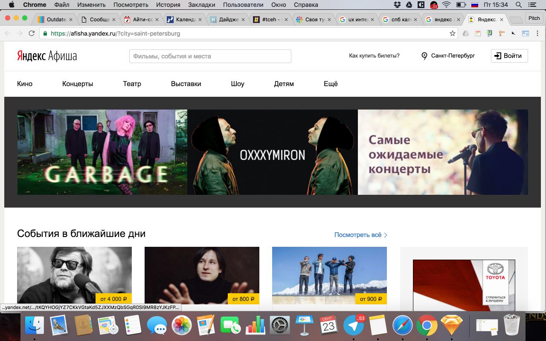Open Самые ожидаемые концерты banner

click(x=443, y=152)
